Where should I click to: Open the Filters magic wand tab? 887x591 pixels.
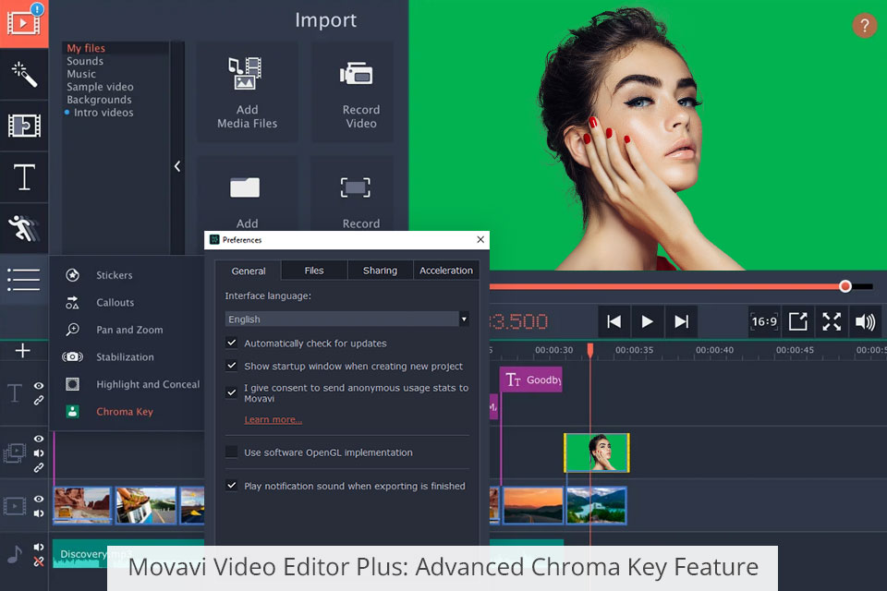(24, 74)
